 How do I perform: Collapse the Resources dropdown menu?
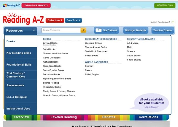[x=20, y=30]
